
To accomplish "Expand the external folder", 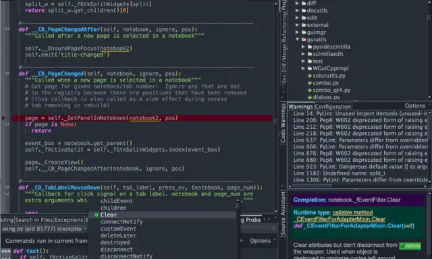I will tap(297, 25).
